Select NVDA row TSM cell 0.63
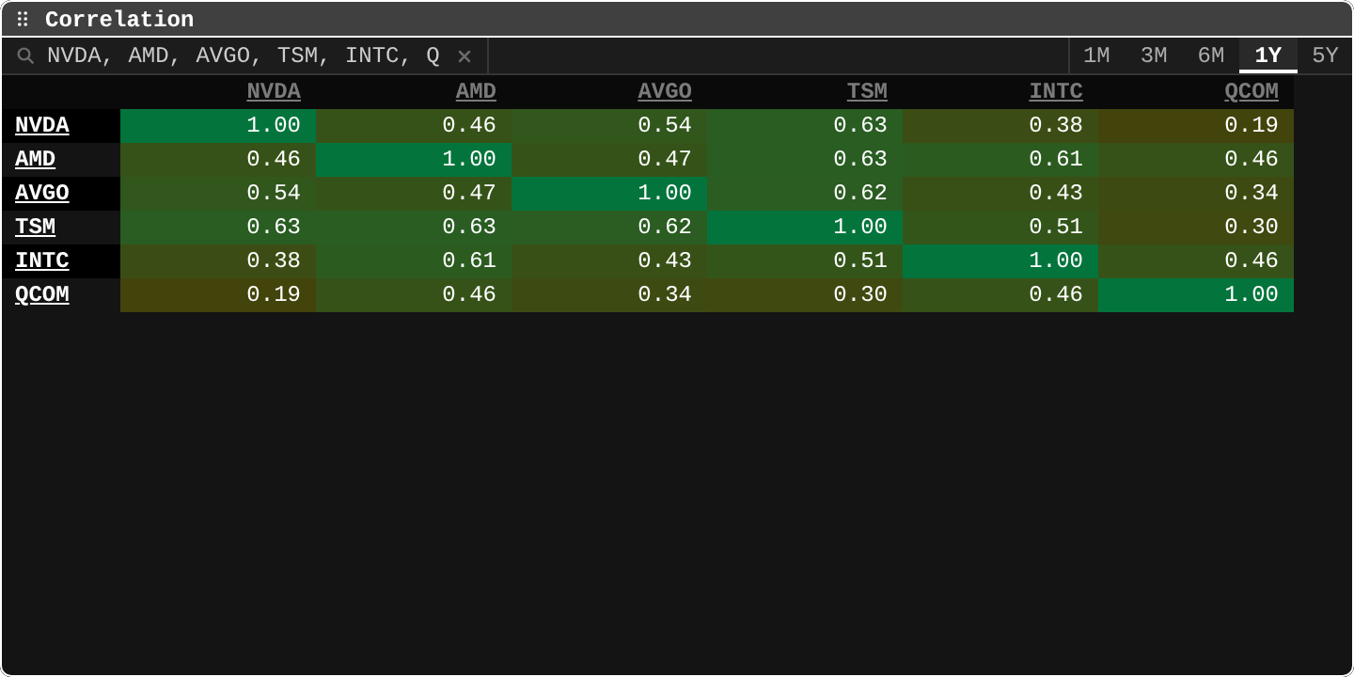This screenshot has width=1354, height=677. click(805, 126)
